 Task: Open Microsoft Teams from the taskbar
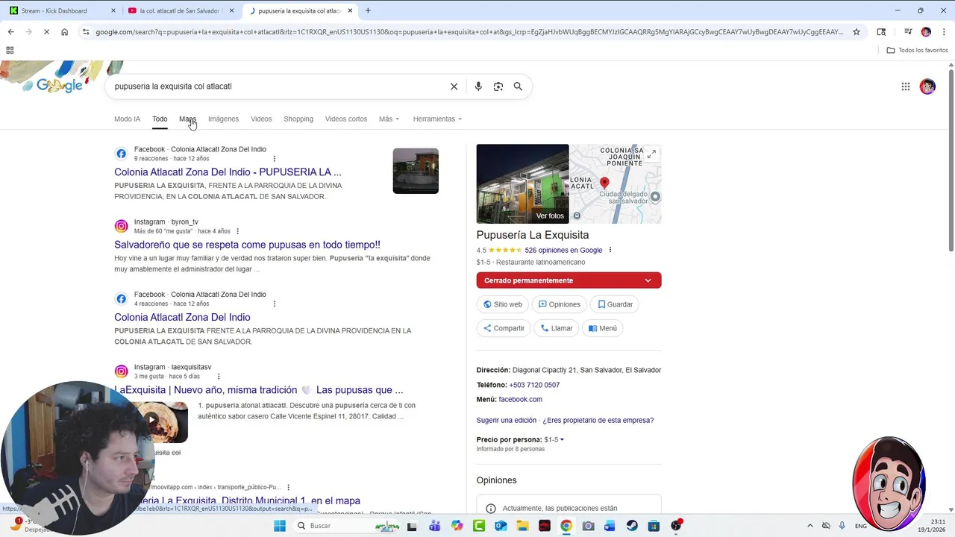pos(434,526)
